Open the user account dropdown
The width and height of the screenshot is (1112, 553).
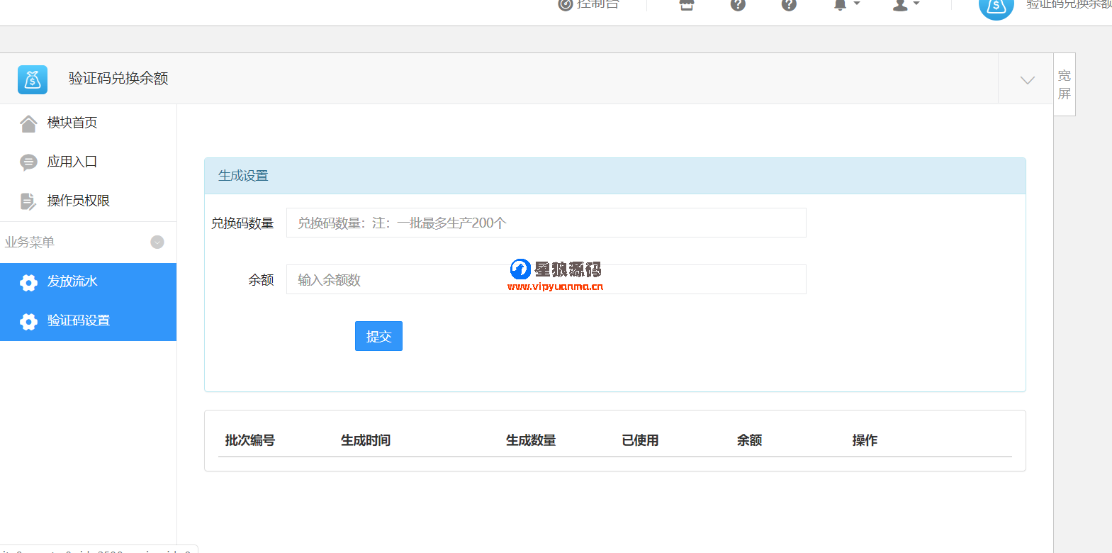pyautogui.click(x=906, y=4)
